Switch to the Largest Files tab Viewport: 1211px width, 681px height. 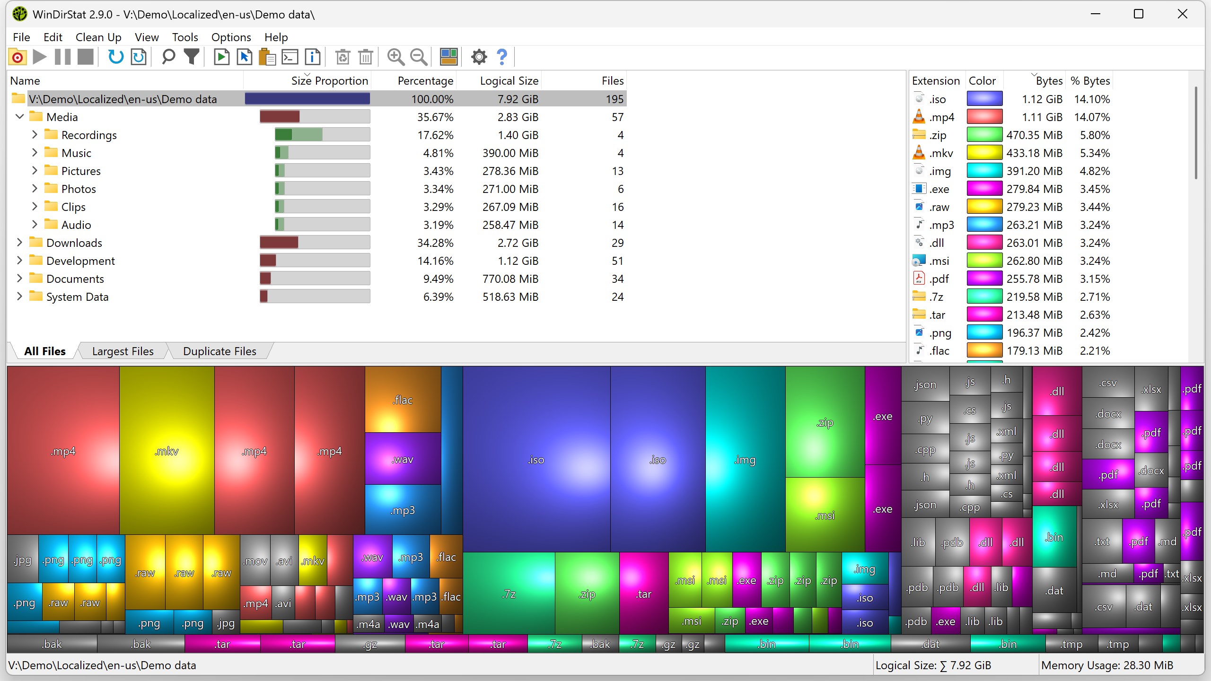click(x=123, y=351)
